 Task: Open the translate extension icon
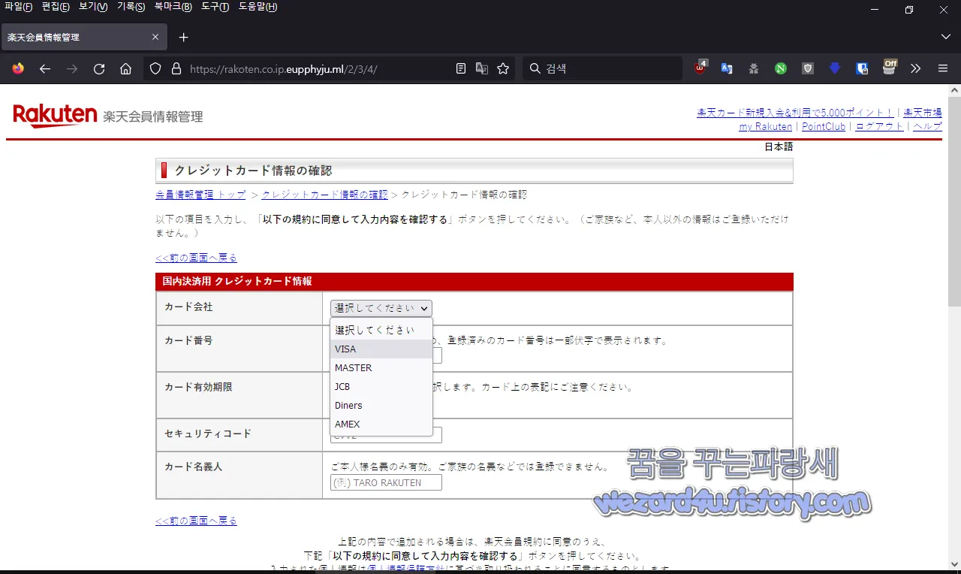click(x=727, y=68)
